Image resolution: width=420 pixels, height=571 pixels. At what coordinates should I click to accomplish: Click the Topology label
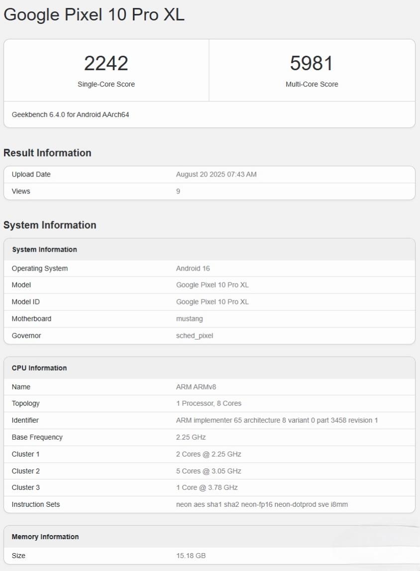(25, 403)
